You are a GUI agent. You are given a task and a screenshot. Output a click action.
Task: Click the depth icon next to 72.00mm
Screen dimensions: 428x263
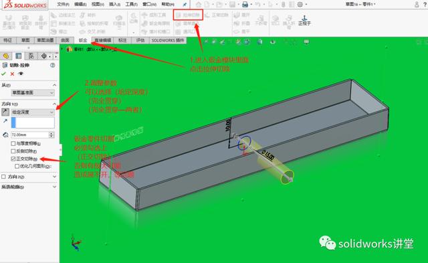[5, 135]
